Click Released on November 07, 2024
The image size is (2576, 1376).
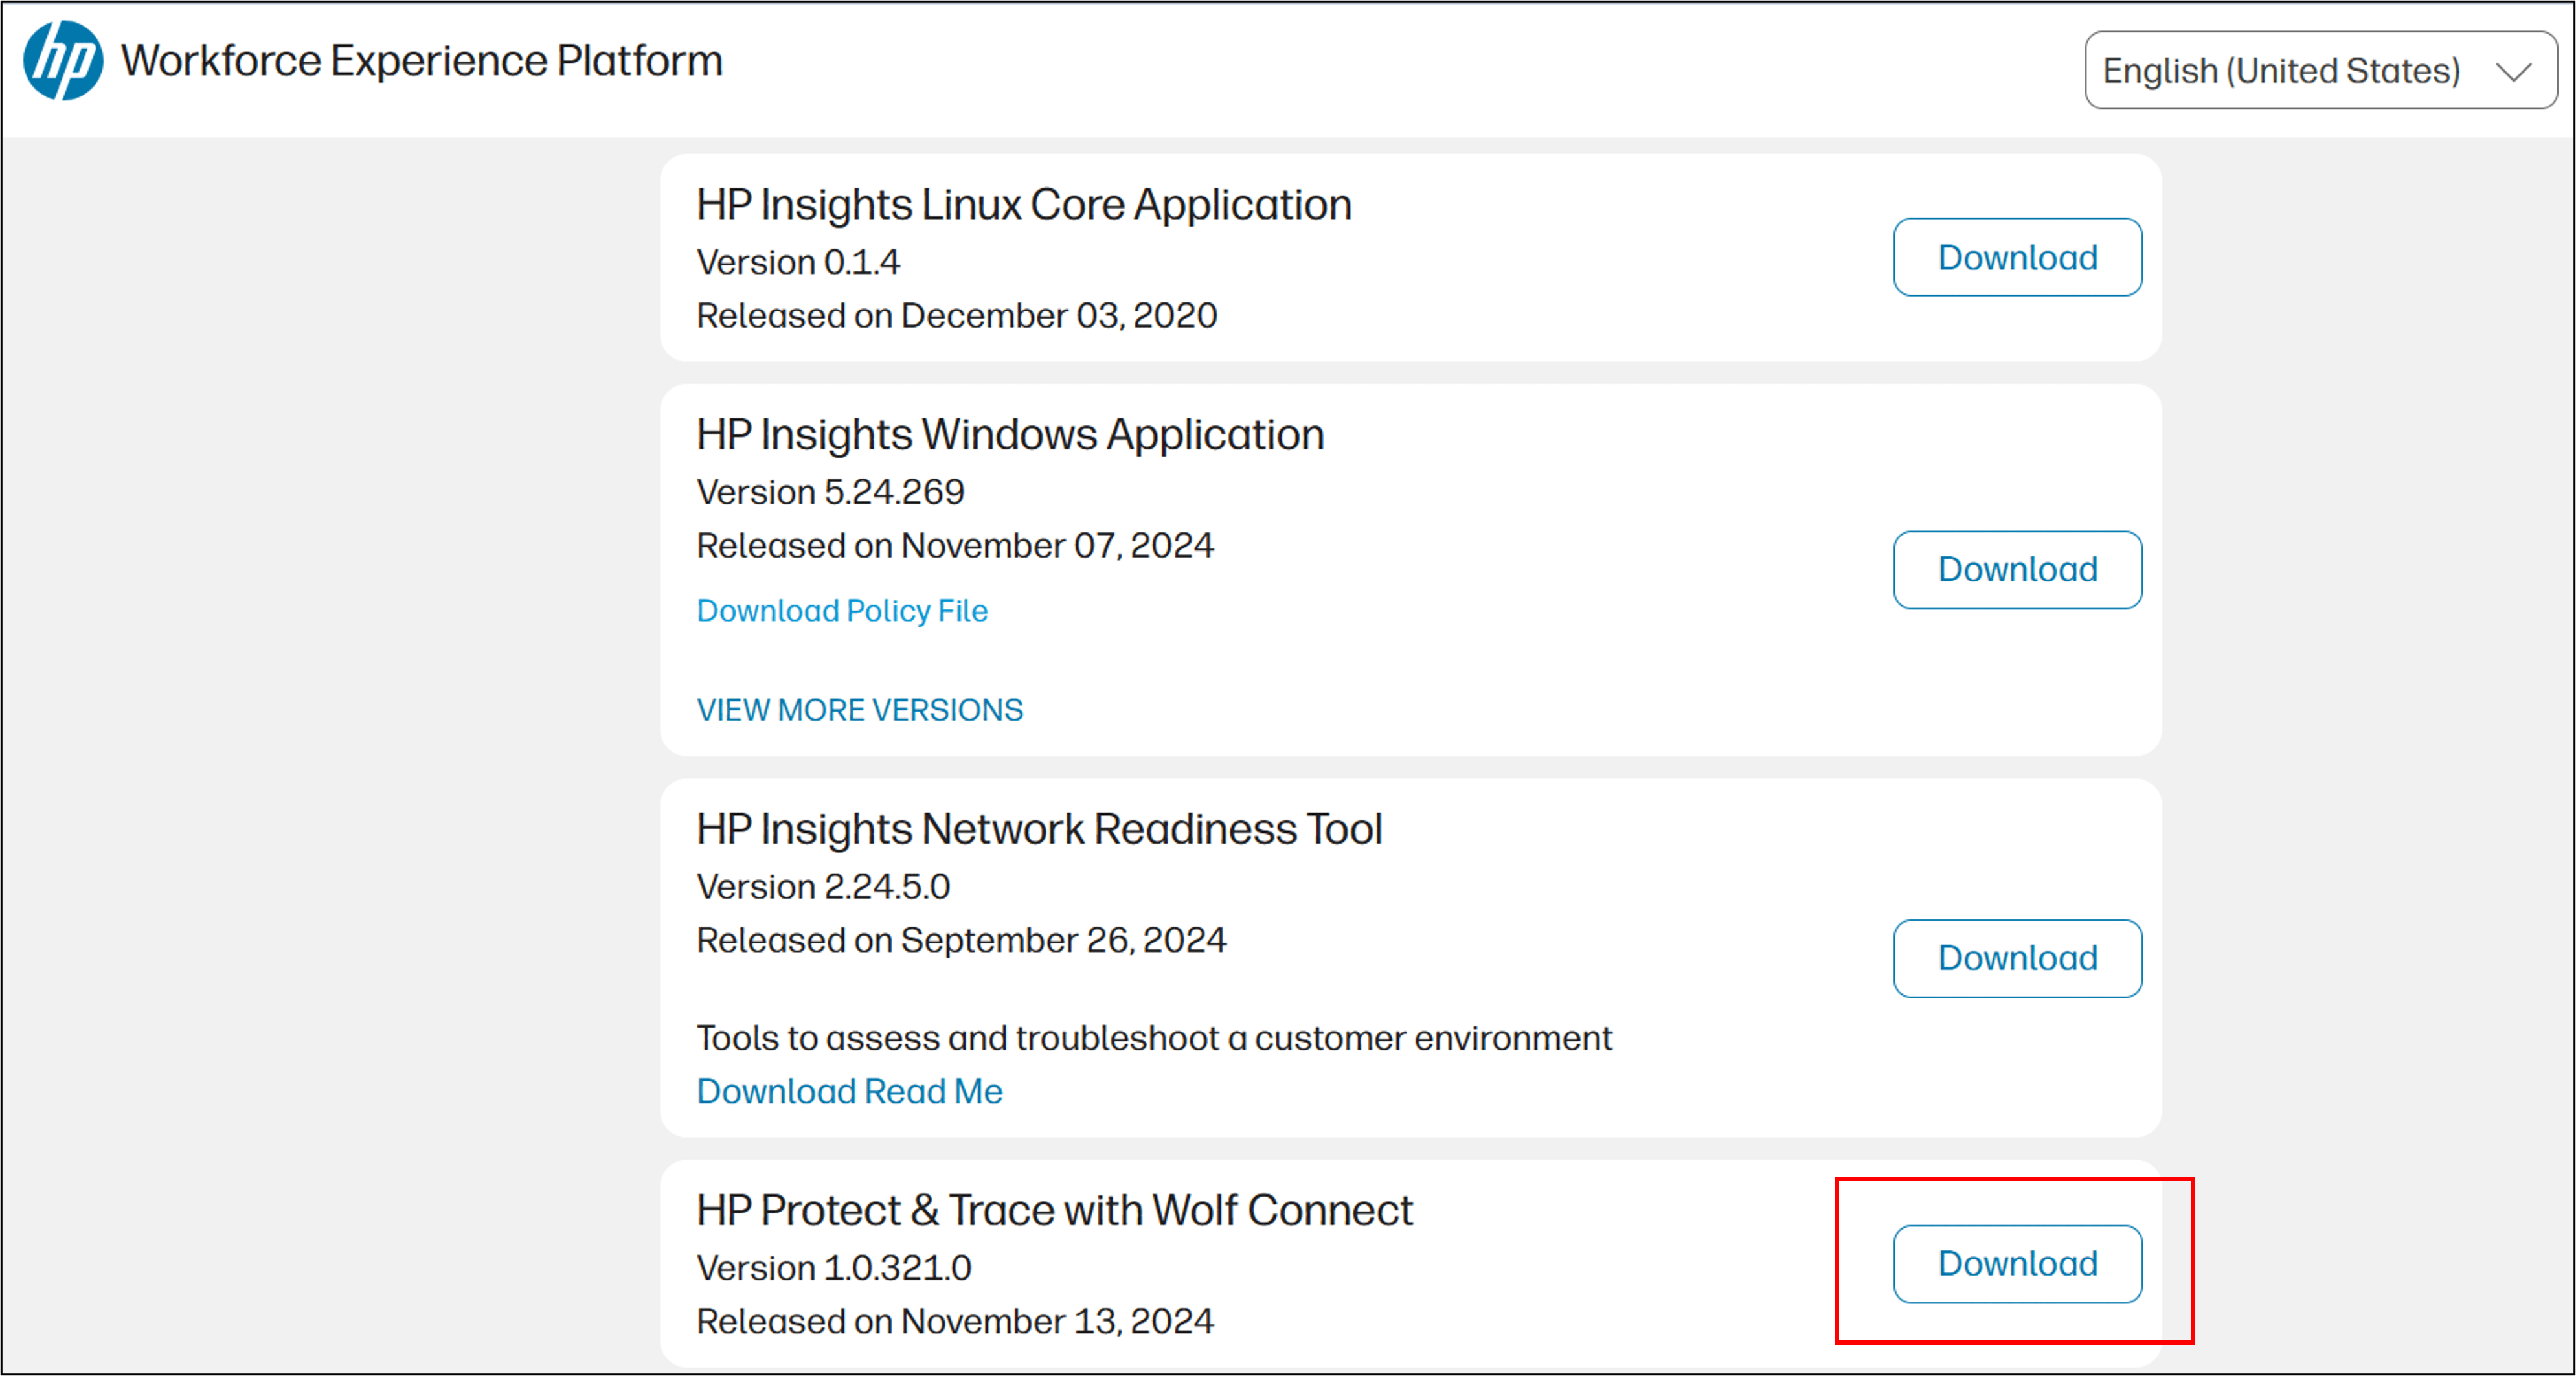point(955,546)
